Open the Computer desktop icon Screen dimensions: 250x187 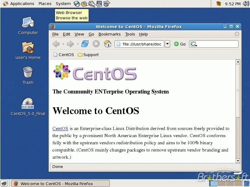click(x=28, y=23)
